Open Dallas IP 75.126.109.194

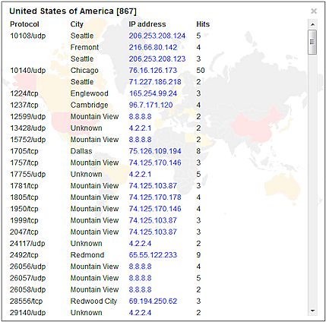pos(155,151)
